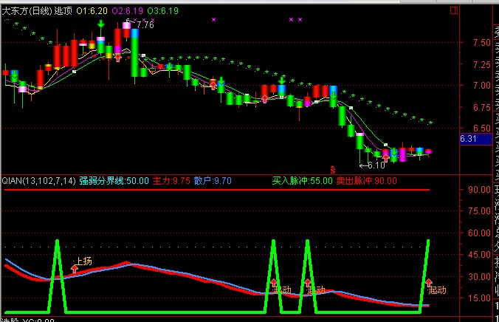Click the green down arrow above the 7.76 peak candles
Screen dimensions: 499x322
tap(100, 26)
